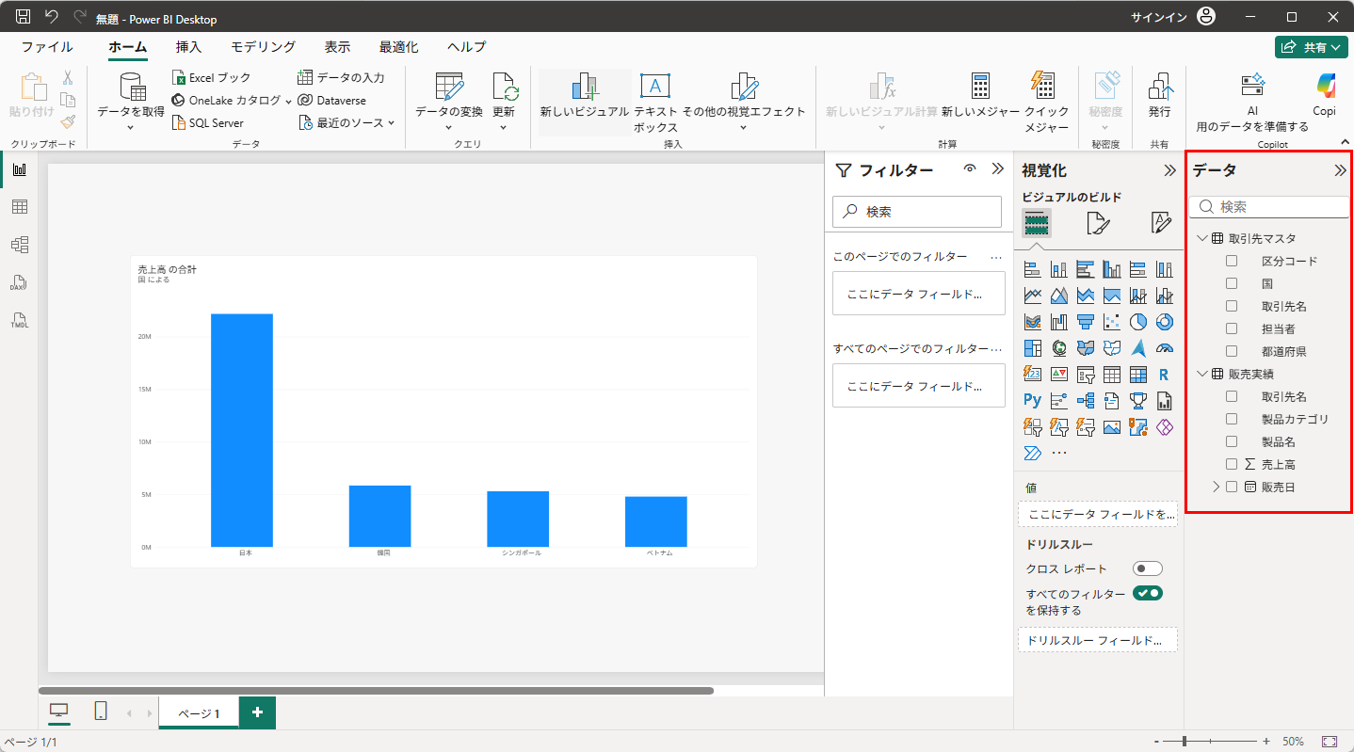Screen dimensions: 1354x752
Task: Expand the 販売日 date hierarchy
Action: [x=1216, y=487]
